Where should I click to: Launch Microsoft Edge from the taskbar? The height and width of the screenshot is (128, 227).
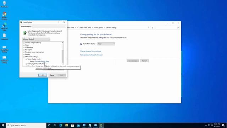(61, 125)
